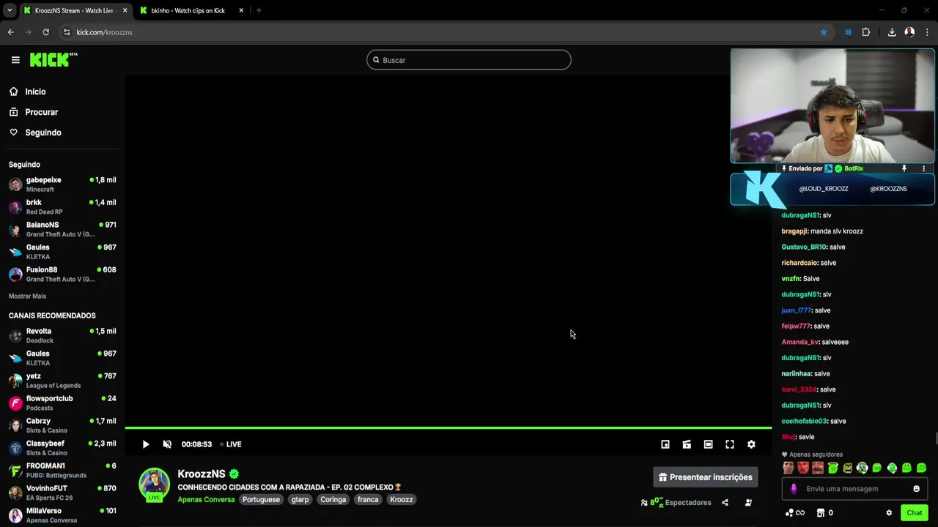Reload the browser page

(x=45, y=32)
